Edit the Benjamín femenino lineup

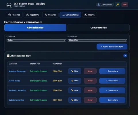click(x=75, y=90)
